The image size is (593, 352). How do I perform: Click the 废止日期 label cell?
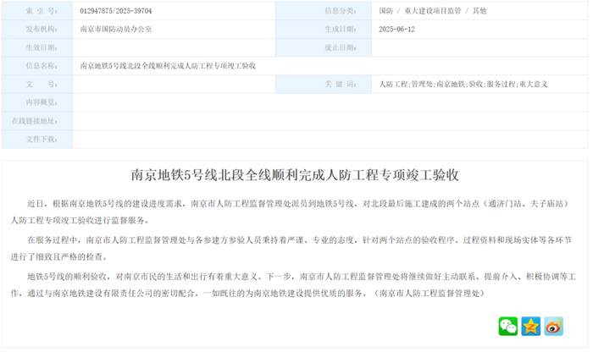(x=324, y=47)
